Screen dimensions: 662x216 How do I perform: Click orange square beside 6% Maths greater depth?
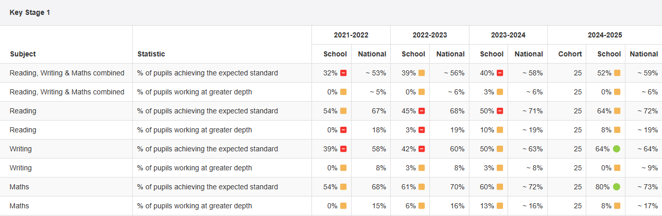point(422,206)
